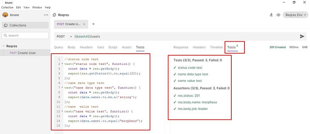Click the sidebar search input field
310x134 pixels.
click(25, 36)
